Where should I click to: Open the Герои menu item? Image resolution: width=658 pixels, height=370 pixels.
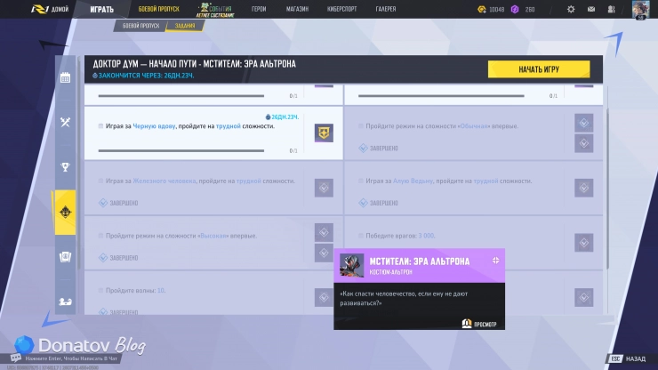coord(259,9)
